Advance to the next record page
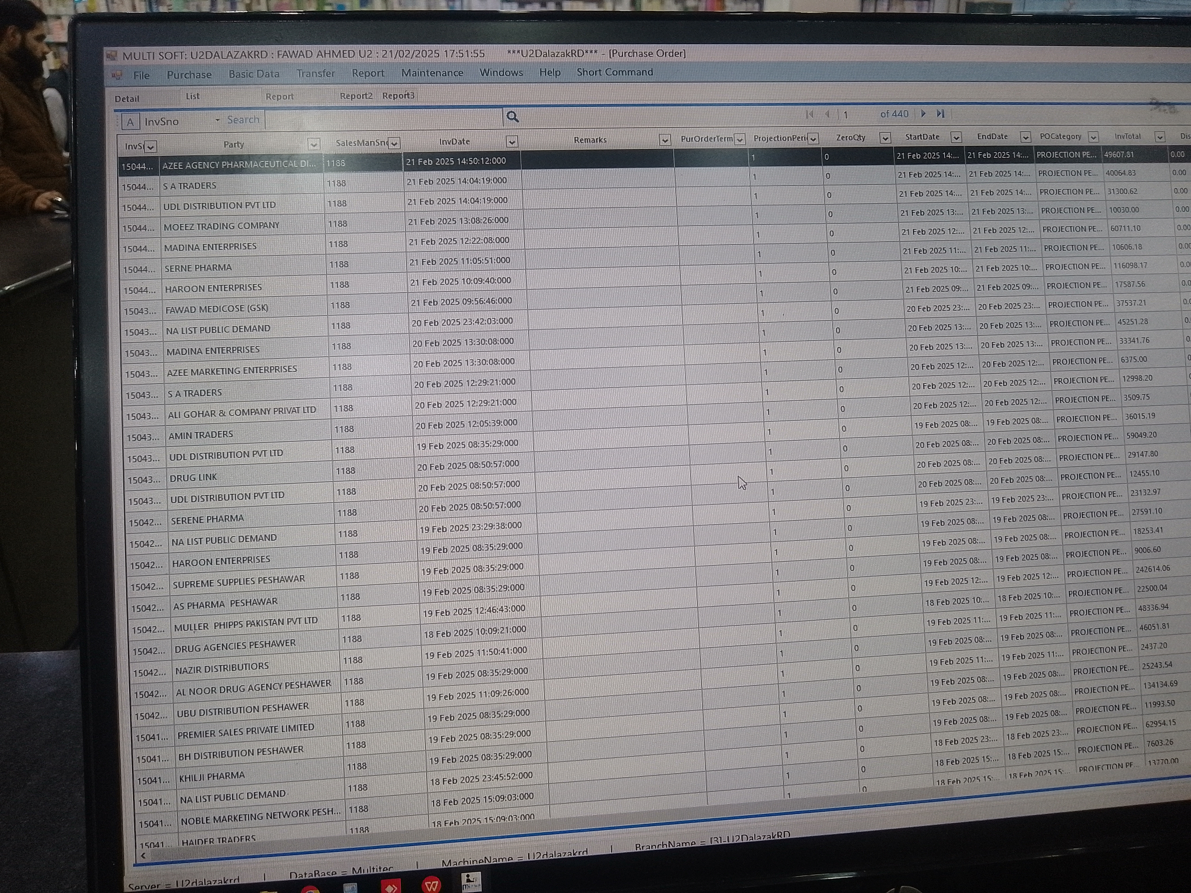 point(923,114)
